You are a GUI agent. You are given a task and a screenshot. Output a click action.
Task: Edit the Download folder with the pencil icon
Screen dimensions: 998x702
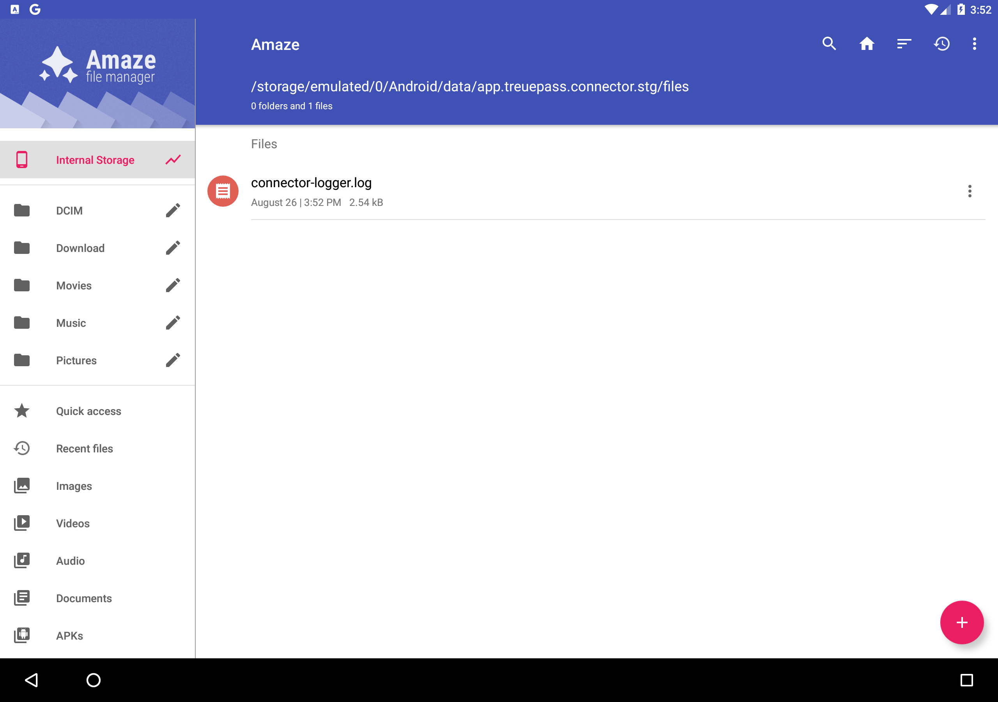173,248
